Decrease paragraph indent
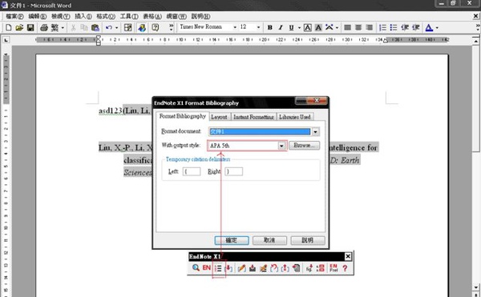The image size is (481, 297). click(x=405, y=27)
